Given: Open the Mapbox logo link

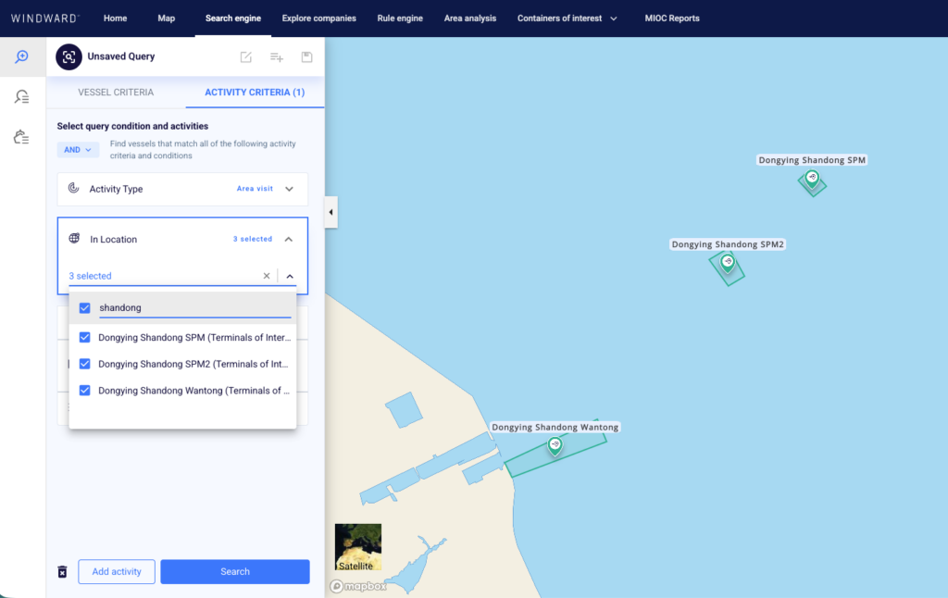Looking at the screenshot, I should [x=358, y=586].
